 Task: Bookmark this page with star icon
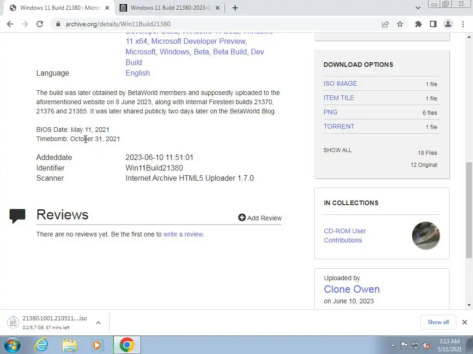[400, 24]
